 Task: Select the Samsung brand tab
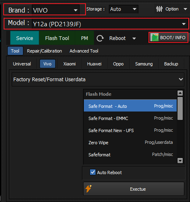144,64
